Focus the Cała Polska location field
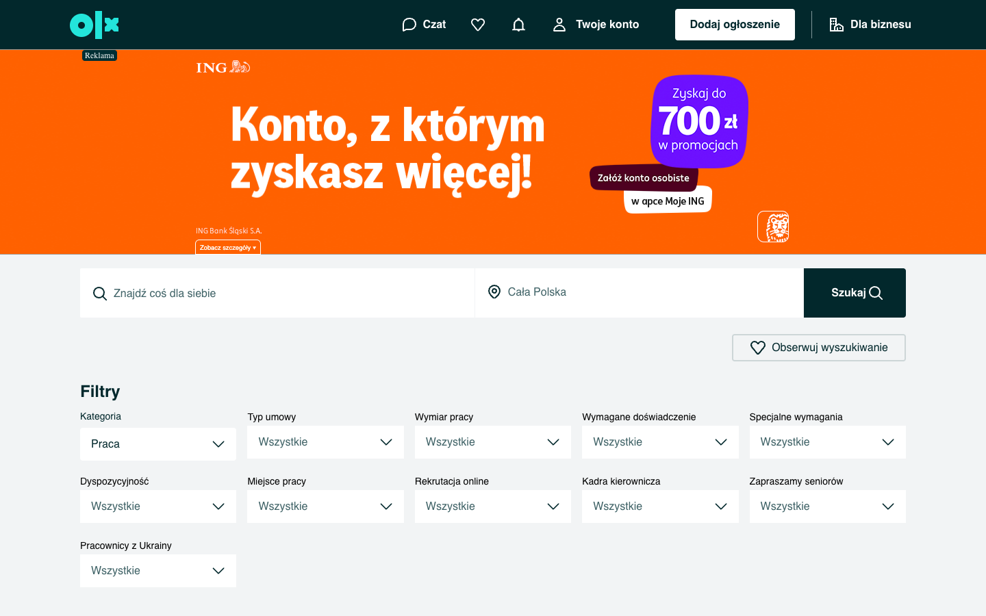Image resolution: width=986 pixels, height=616 pixels. [x=639, y=292]
